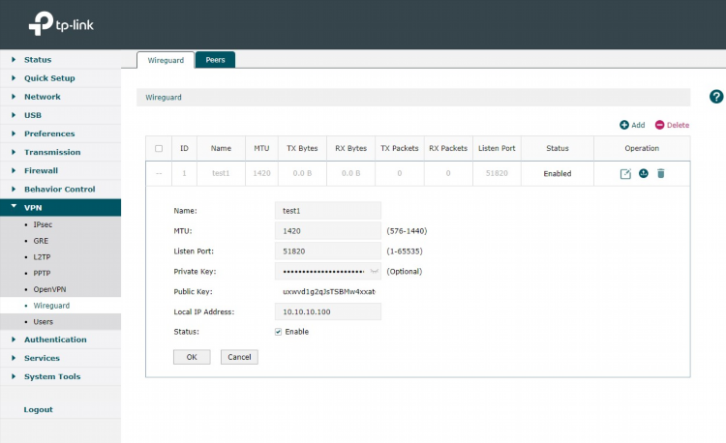Image resolution: width=726 pixels, height=443 pixels.
Task: Click the Add plus icon
Action: pyautogui.click(x=624, y=125)
